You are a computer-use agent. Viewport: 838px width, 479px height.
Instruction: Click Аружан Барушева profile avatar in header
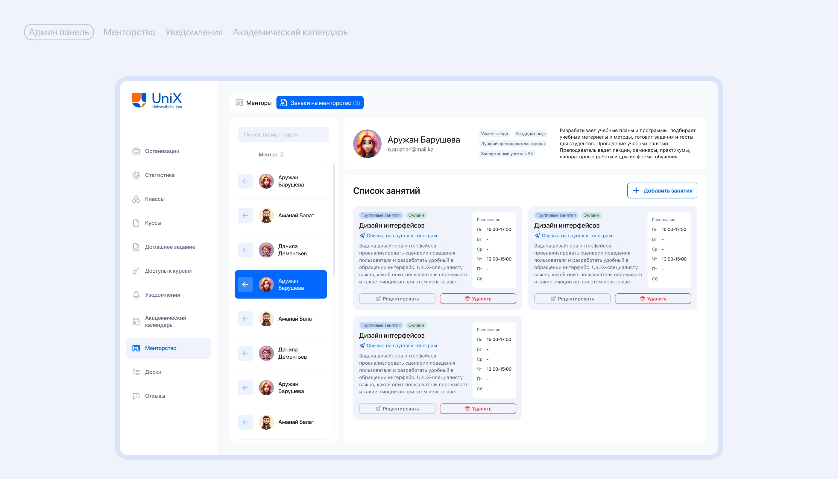pos(367,144)
